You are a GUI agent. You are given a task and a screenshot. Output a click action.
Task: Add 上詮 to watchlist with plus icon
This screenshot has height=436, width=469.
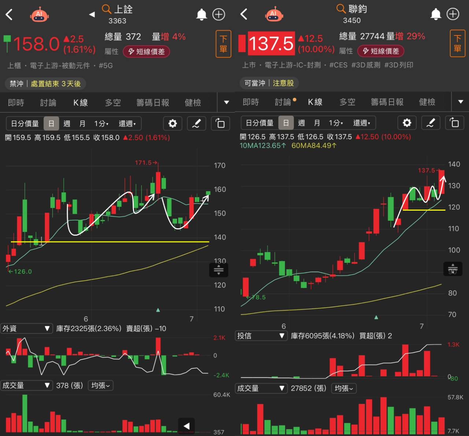pyautogui.click(x=219, y=14)
